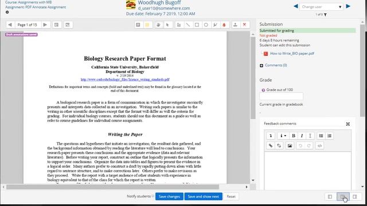Open the settings gear under assignment name

pos(7,12)
